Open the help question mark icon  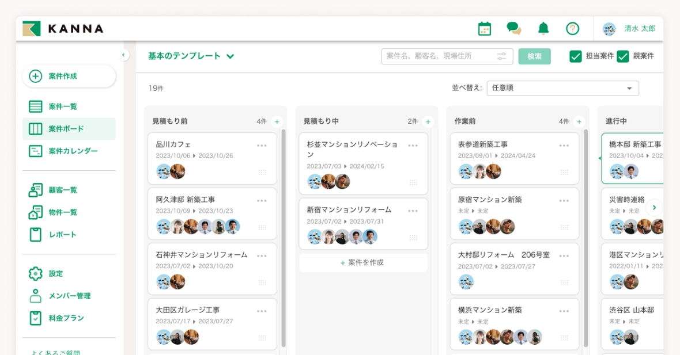tap(572, 29)
